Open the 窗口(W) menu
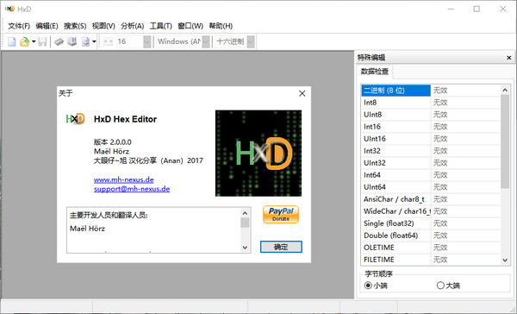Image resolution: width=517 pixels, height=314 pixels. pos(190,26)
